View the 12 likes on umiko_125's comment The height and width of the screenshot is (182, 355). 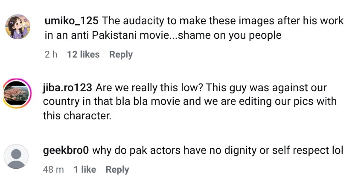point(83,55)
